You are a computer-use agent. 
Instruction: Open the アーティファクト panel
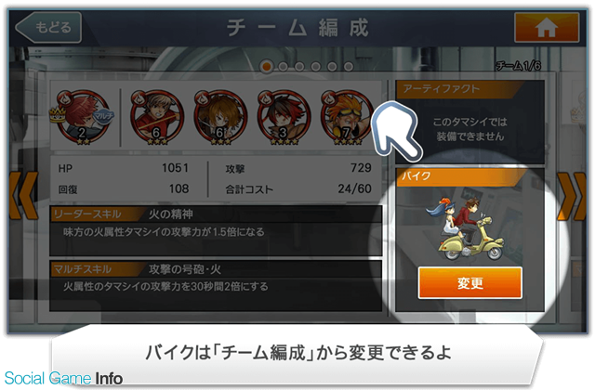click(x=469, y=122)
